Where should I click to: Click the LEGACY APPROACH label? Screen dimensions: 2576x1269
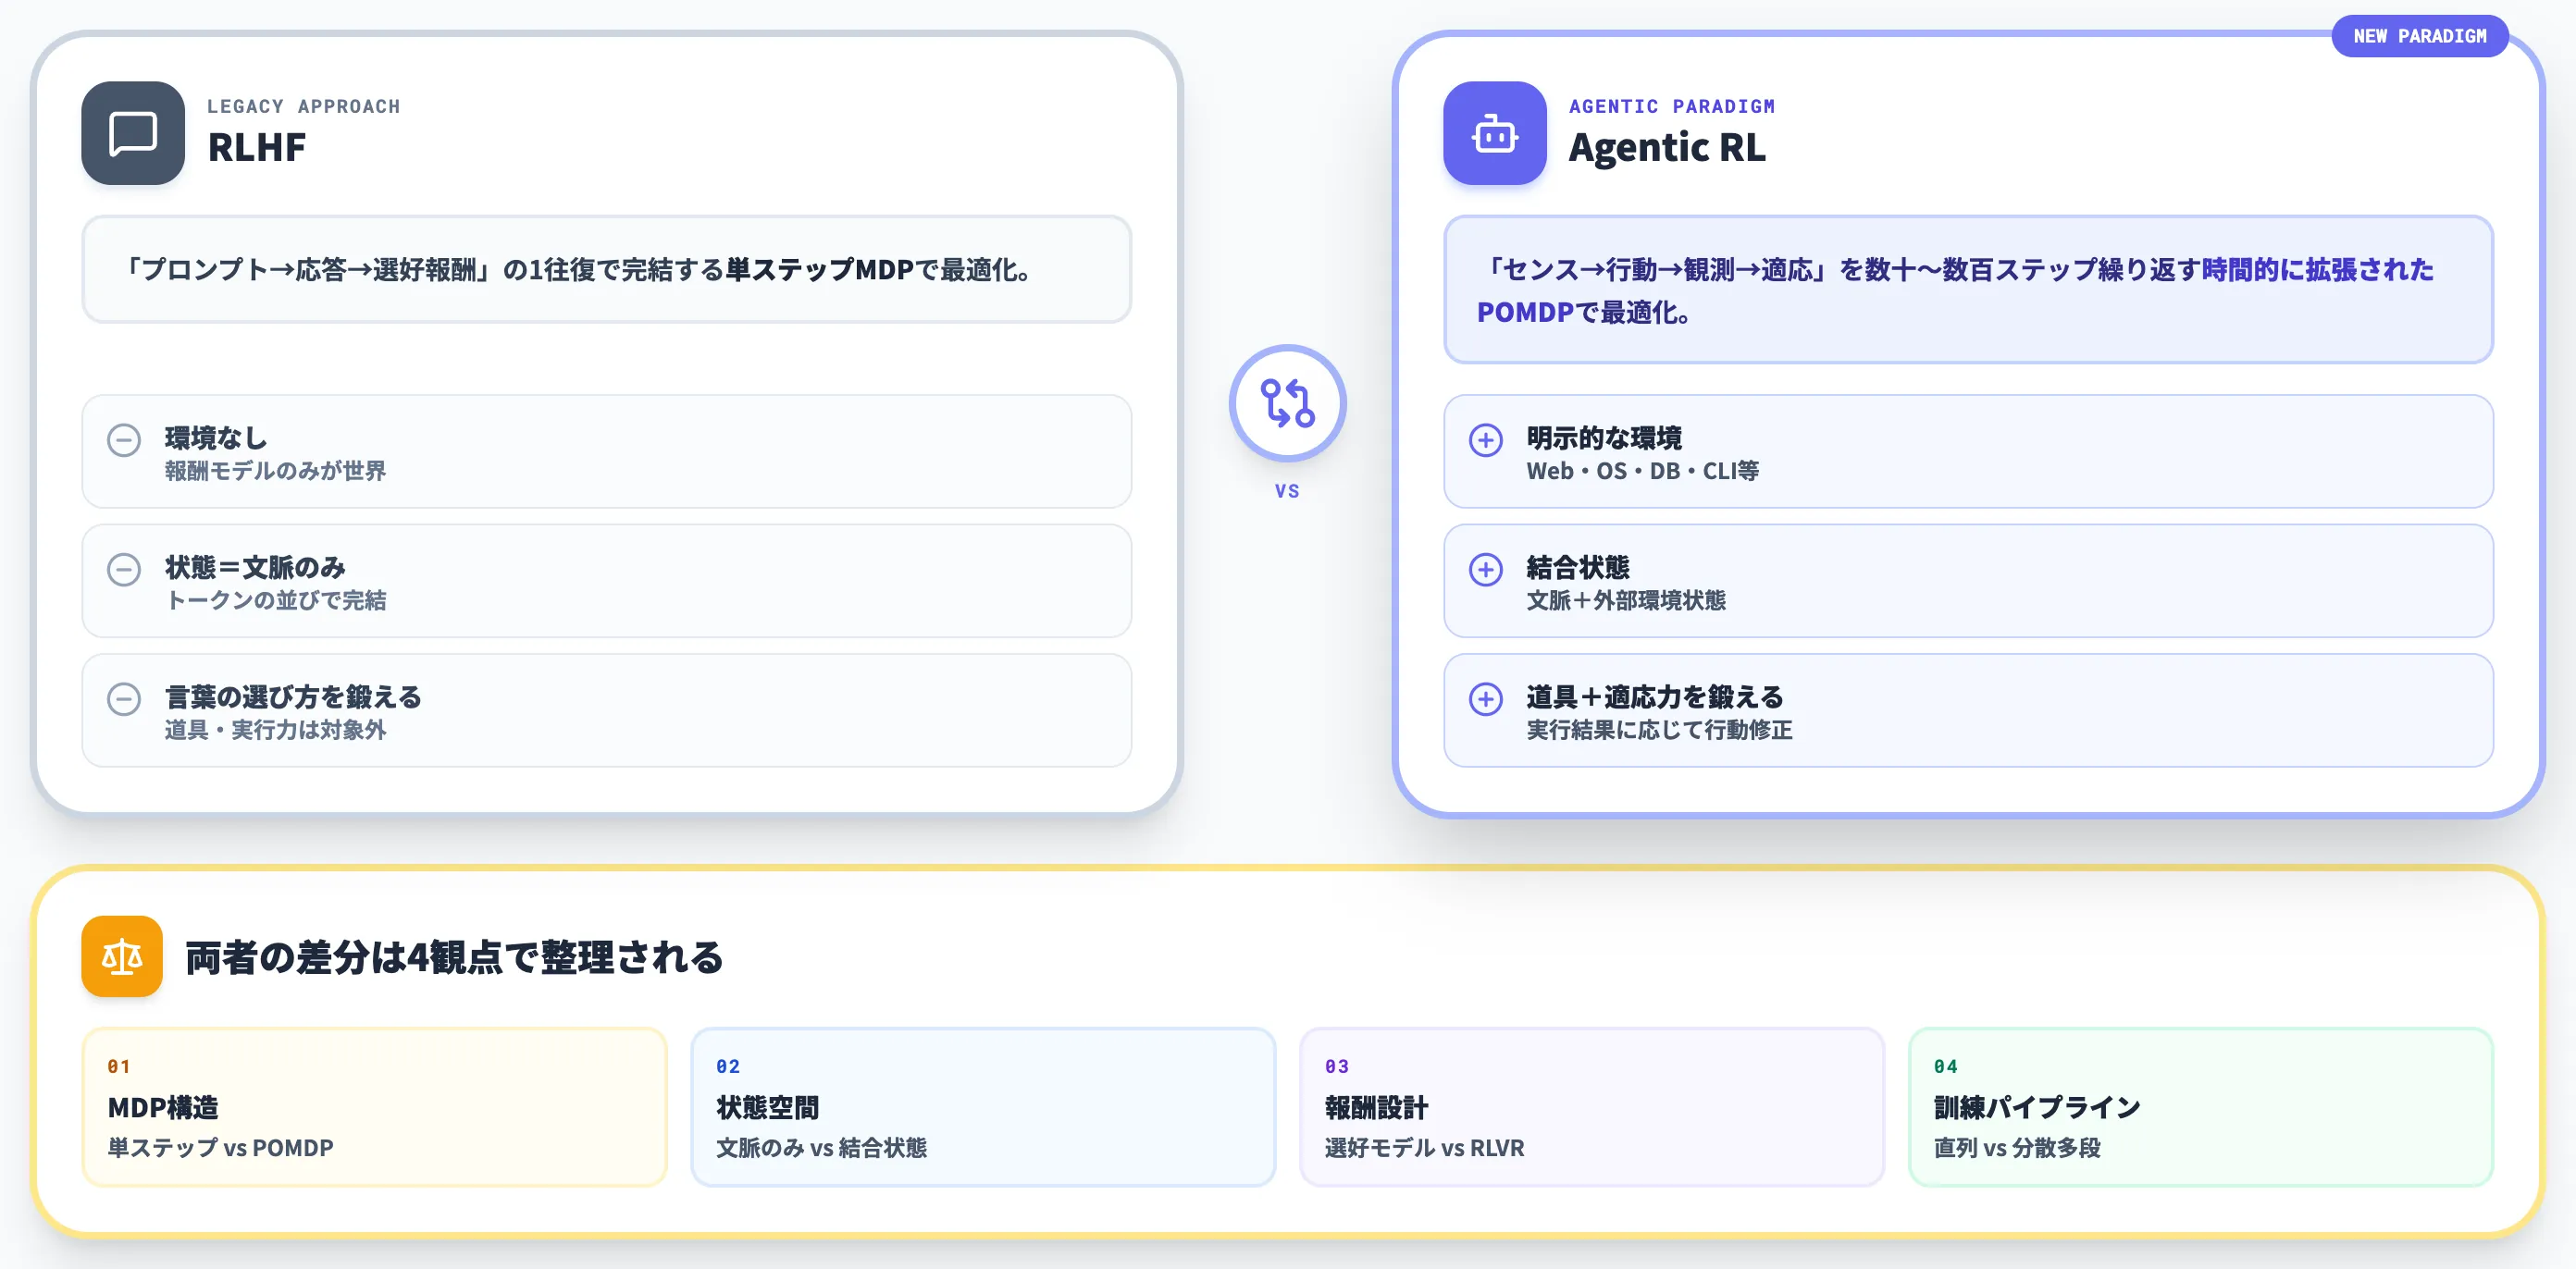(304, 106)
